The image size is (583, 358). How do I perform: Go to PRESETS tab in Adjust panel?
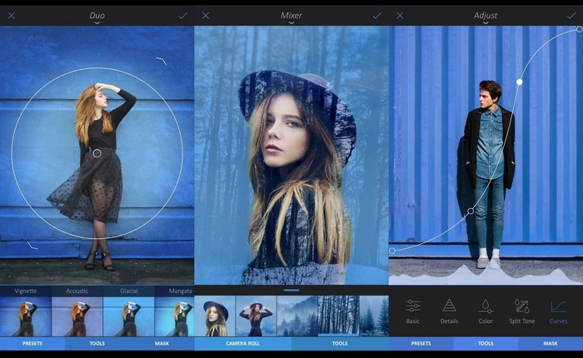click(x=421, y=343)
